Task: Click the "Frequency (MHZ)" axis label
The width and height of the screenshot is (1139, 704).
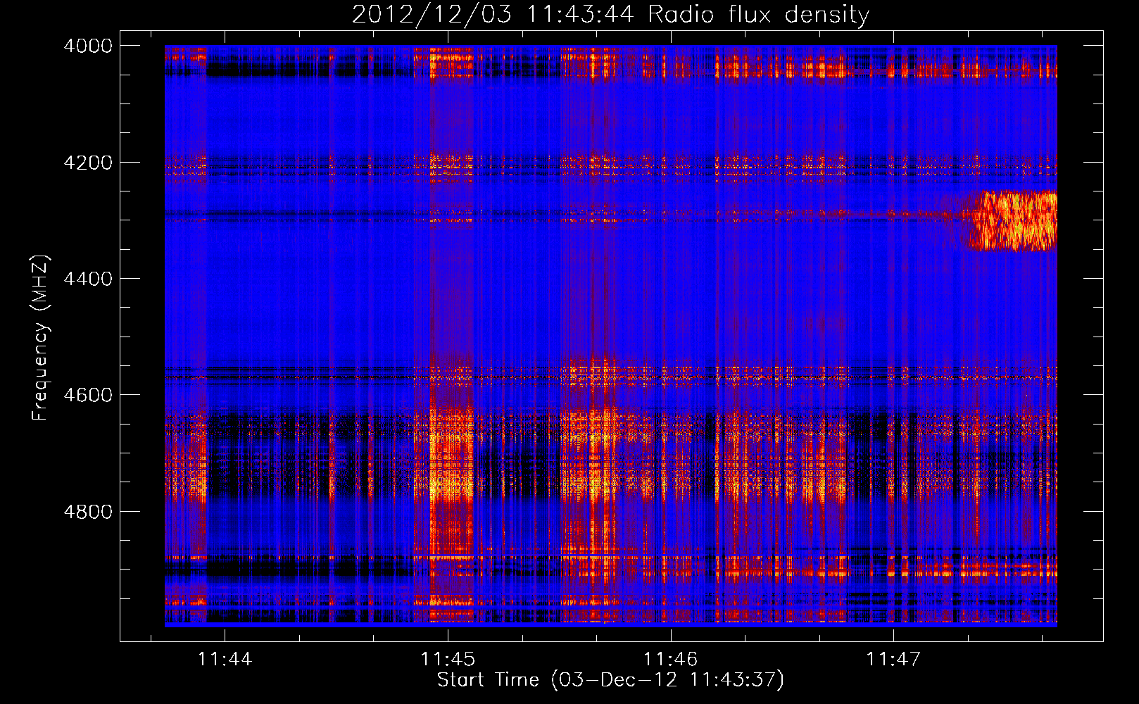Action: (41, 337)
